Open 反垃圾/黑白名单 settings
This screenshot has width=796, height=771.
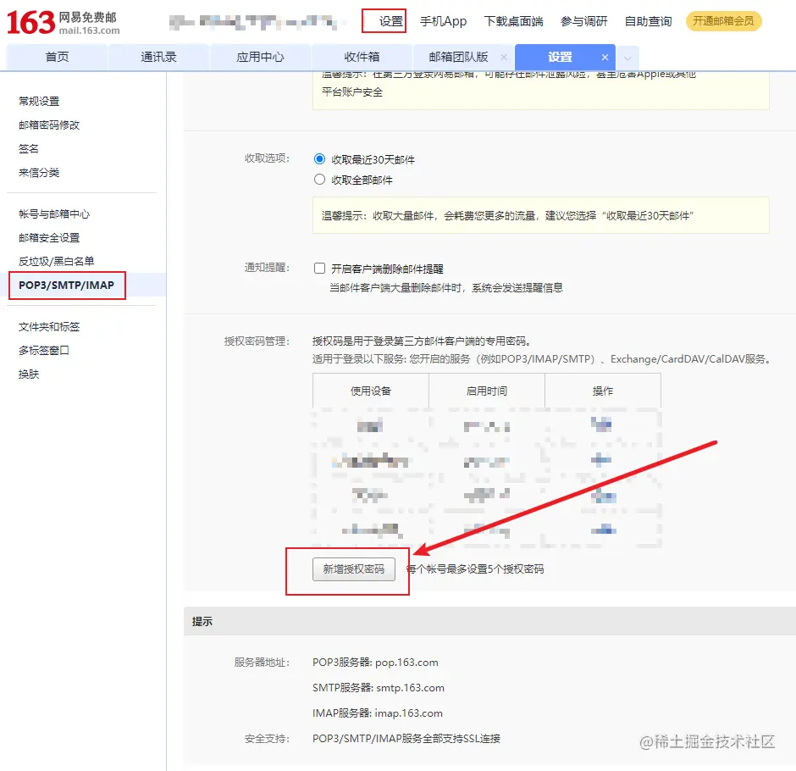click(57, 261)
